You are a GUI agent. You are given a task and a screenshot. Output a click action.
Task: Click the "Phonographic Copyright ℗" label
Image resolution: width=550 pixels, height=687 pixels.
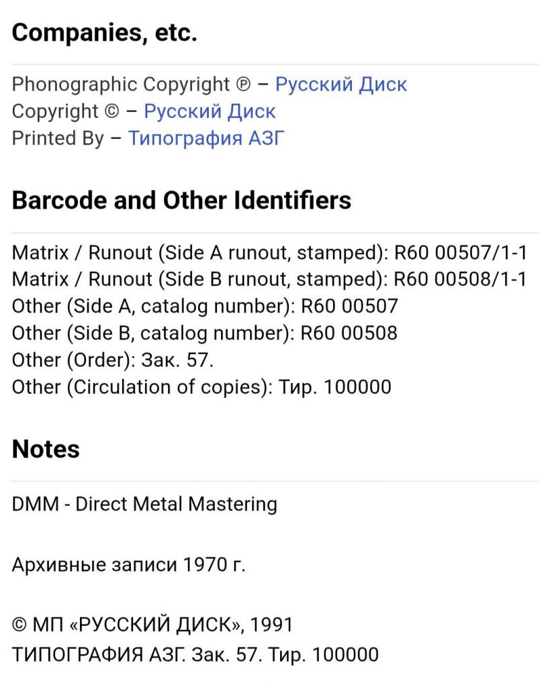pos(121,85)
